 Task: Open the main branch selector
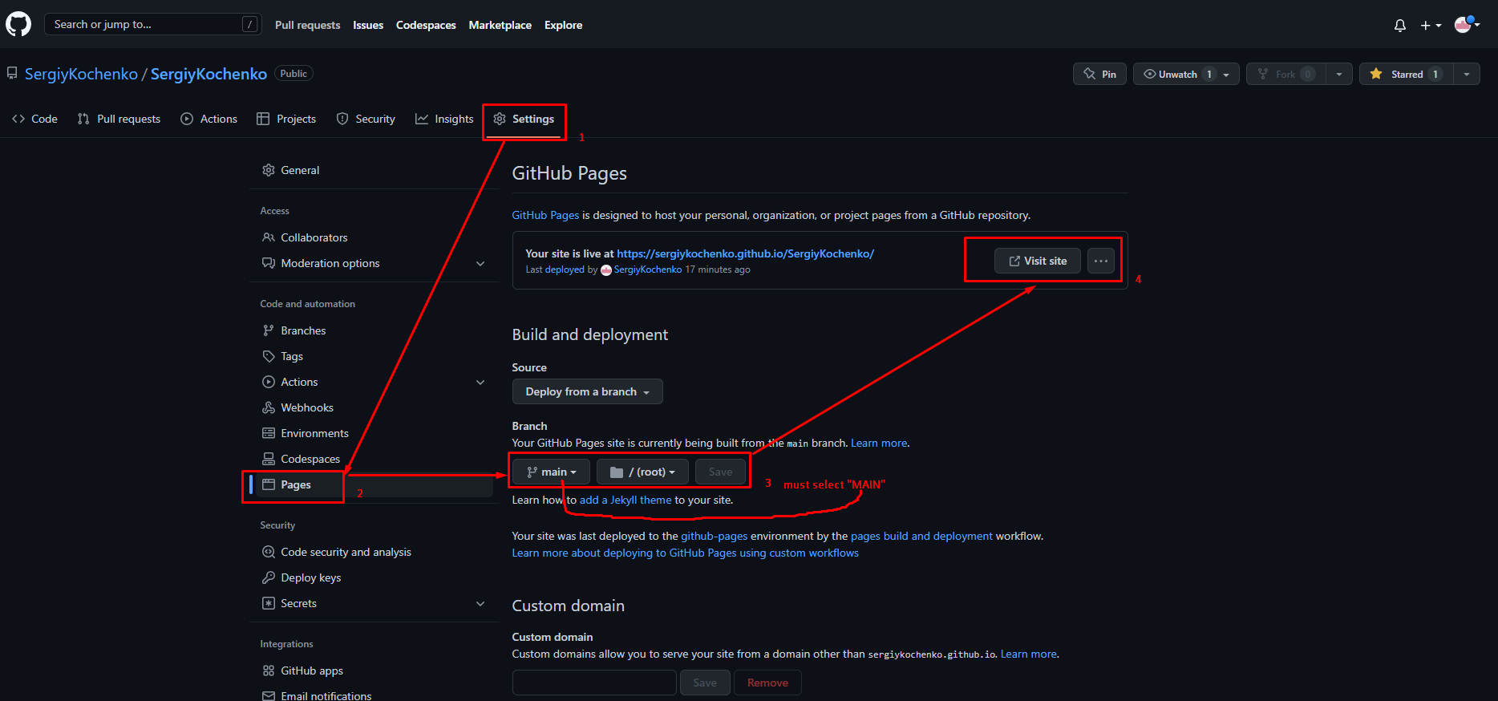point(552,472)
